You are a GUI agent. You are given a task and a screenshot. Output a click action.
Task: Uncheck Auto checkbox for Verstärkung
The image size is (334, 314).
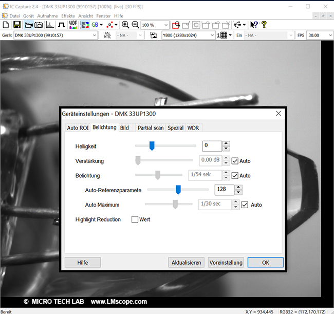pyautogui.click(x=235, y=161)
